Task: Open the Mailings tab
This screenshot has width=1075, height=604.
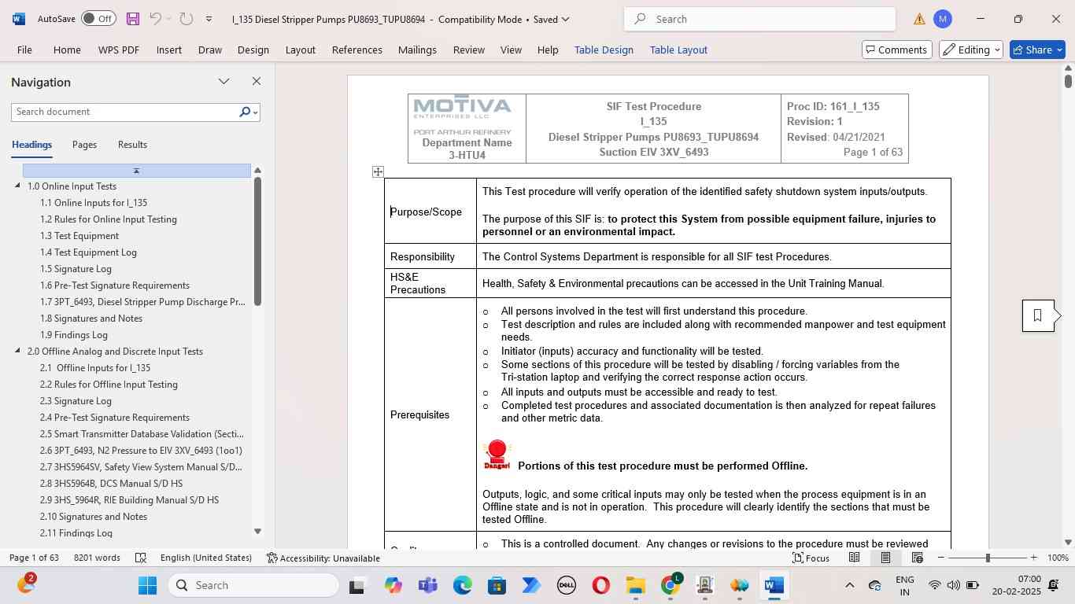Action: [x=417, y=50]
